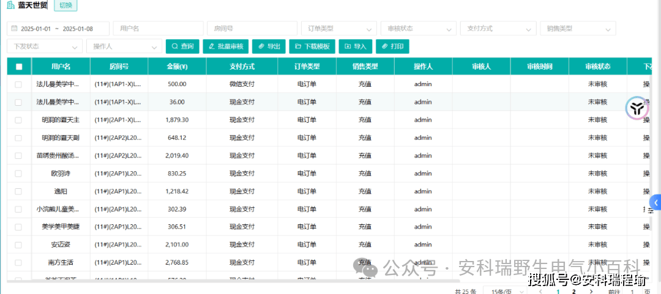Click the 订单类型 column header
Screen dimensions: 661x294
tap(307, 67)
